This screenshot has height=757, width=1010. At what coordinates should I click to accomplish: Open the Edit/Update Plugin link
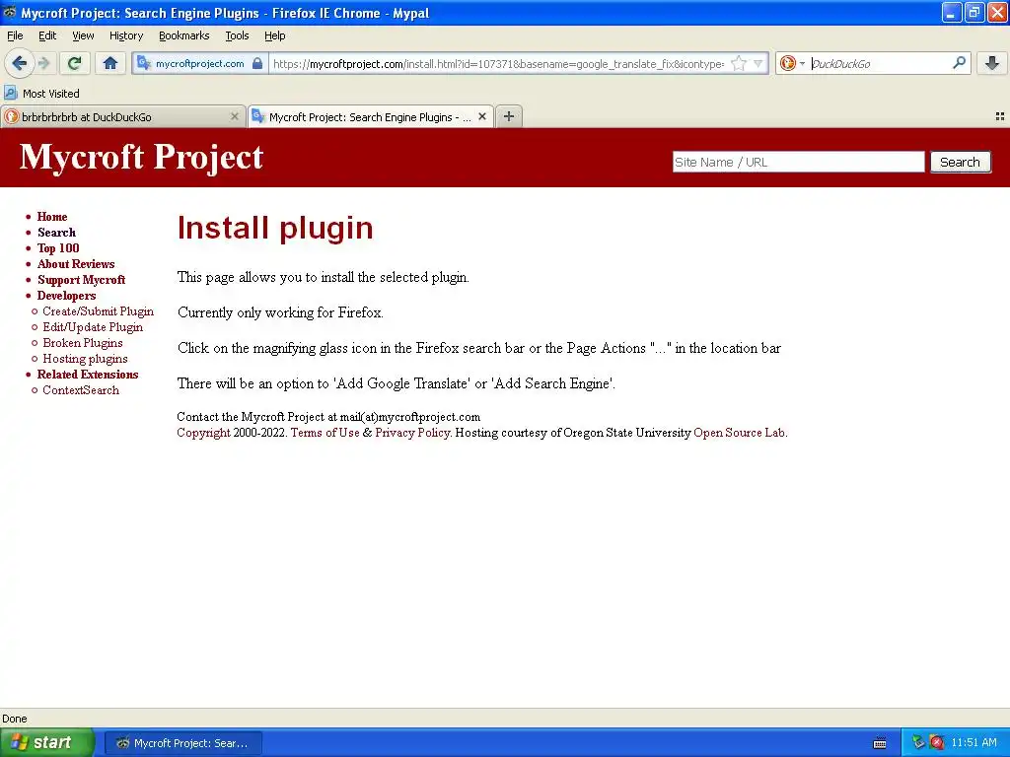click(x=93, y=327)
